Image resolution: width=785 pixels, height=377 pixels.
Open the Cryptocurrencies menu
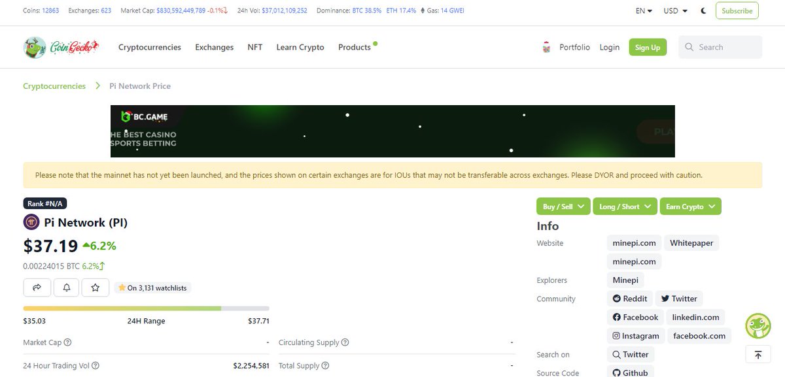pos(150,47)
